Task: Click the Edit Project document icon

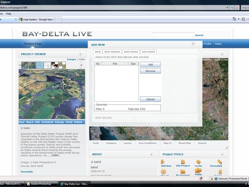Action: point(183,162)
